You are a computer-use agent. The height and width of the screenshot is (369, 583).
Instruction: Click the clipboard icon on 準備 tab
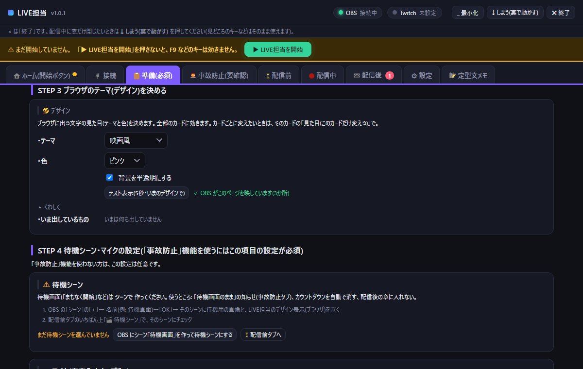click(137, 76)
